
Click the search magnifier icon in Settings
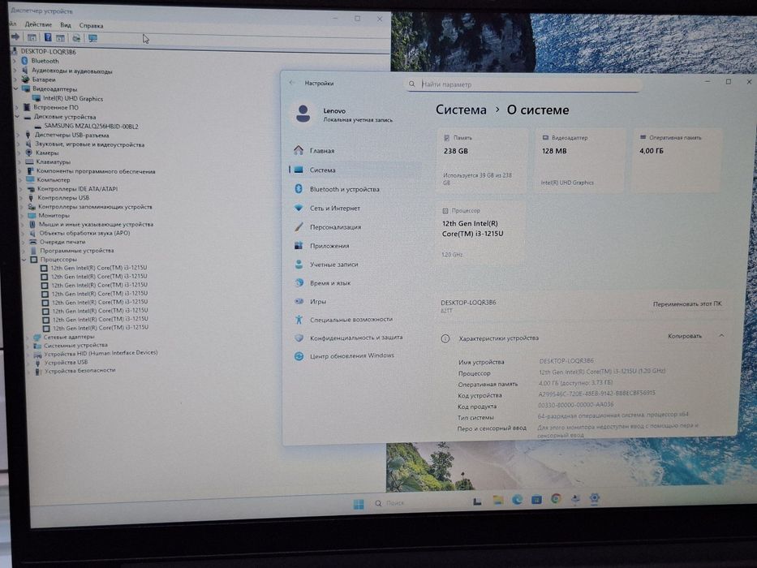click(412, 84)
